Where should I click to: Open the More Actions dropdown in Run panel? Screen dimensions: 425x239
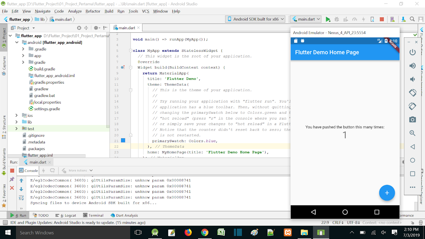77,170
